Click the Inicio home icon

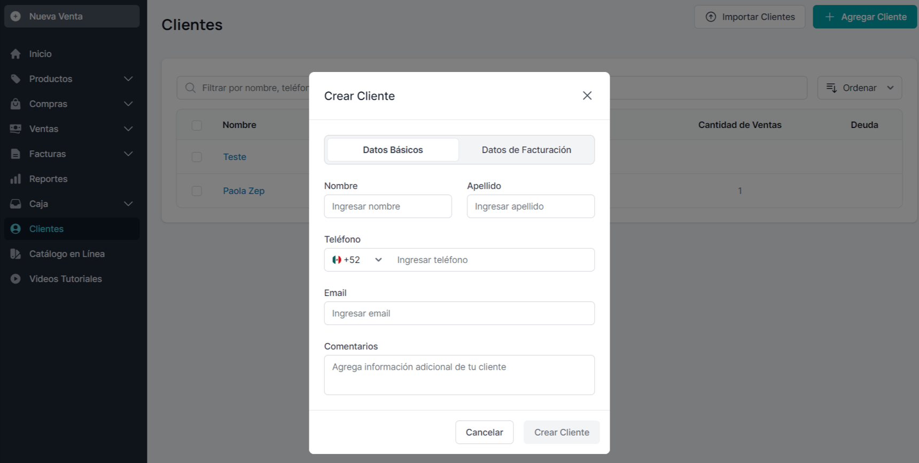coord(15,54)
